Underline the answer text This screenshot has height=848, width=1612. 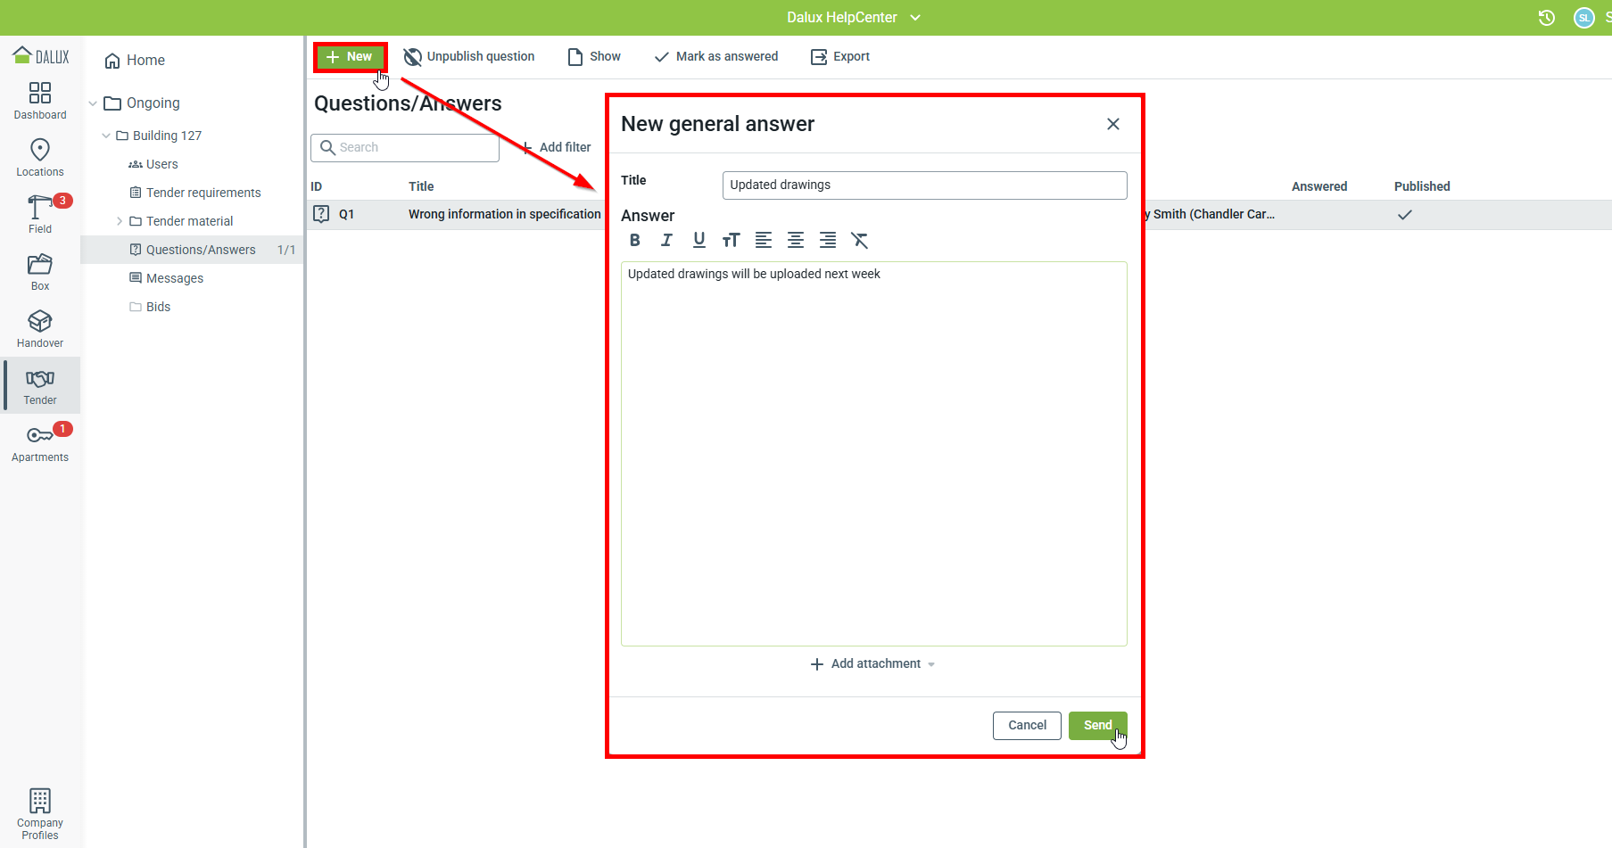click(699, 240)
